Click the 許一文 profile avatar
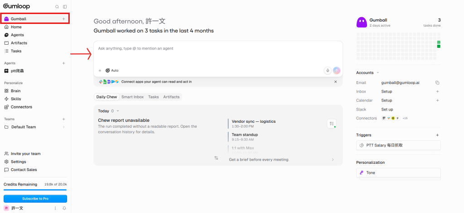 pyautogui.click(x=6, y=208)
